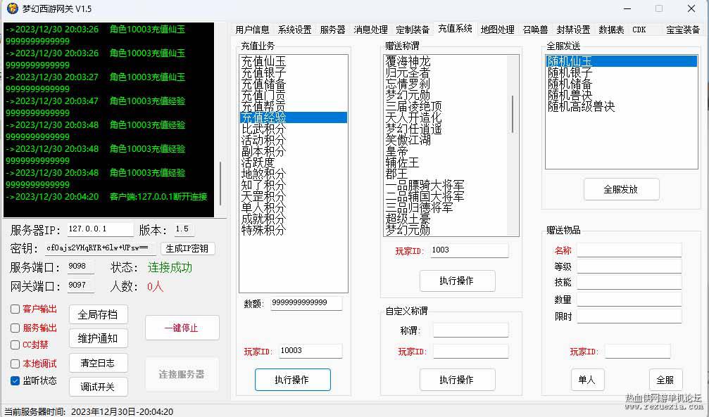Click the 全服 gift button
The height and width of the screenshot is (417, 709).
pos(665,380)
